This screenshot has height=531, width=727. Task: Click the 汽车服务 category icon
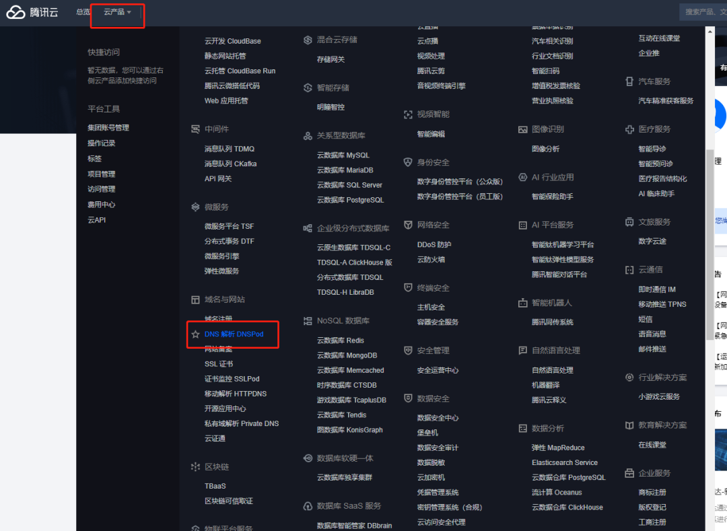[629, 81]
